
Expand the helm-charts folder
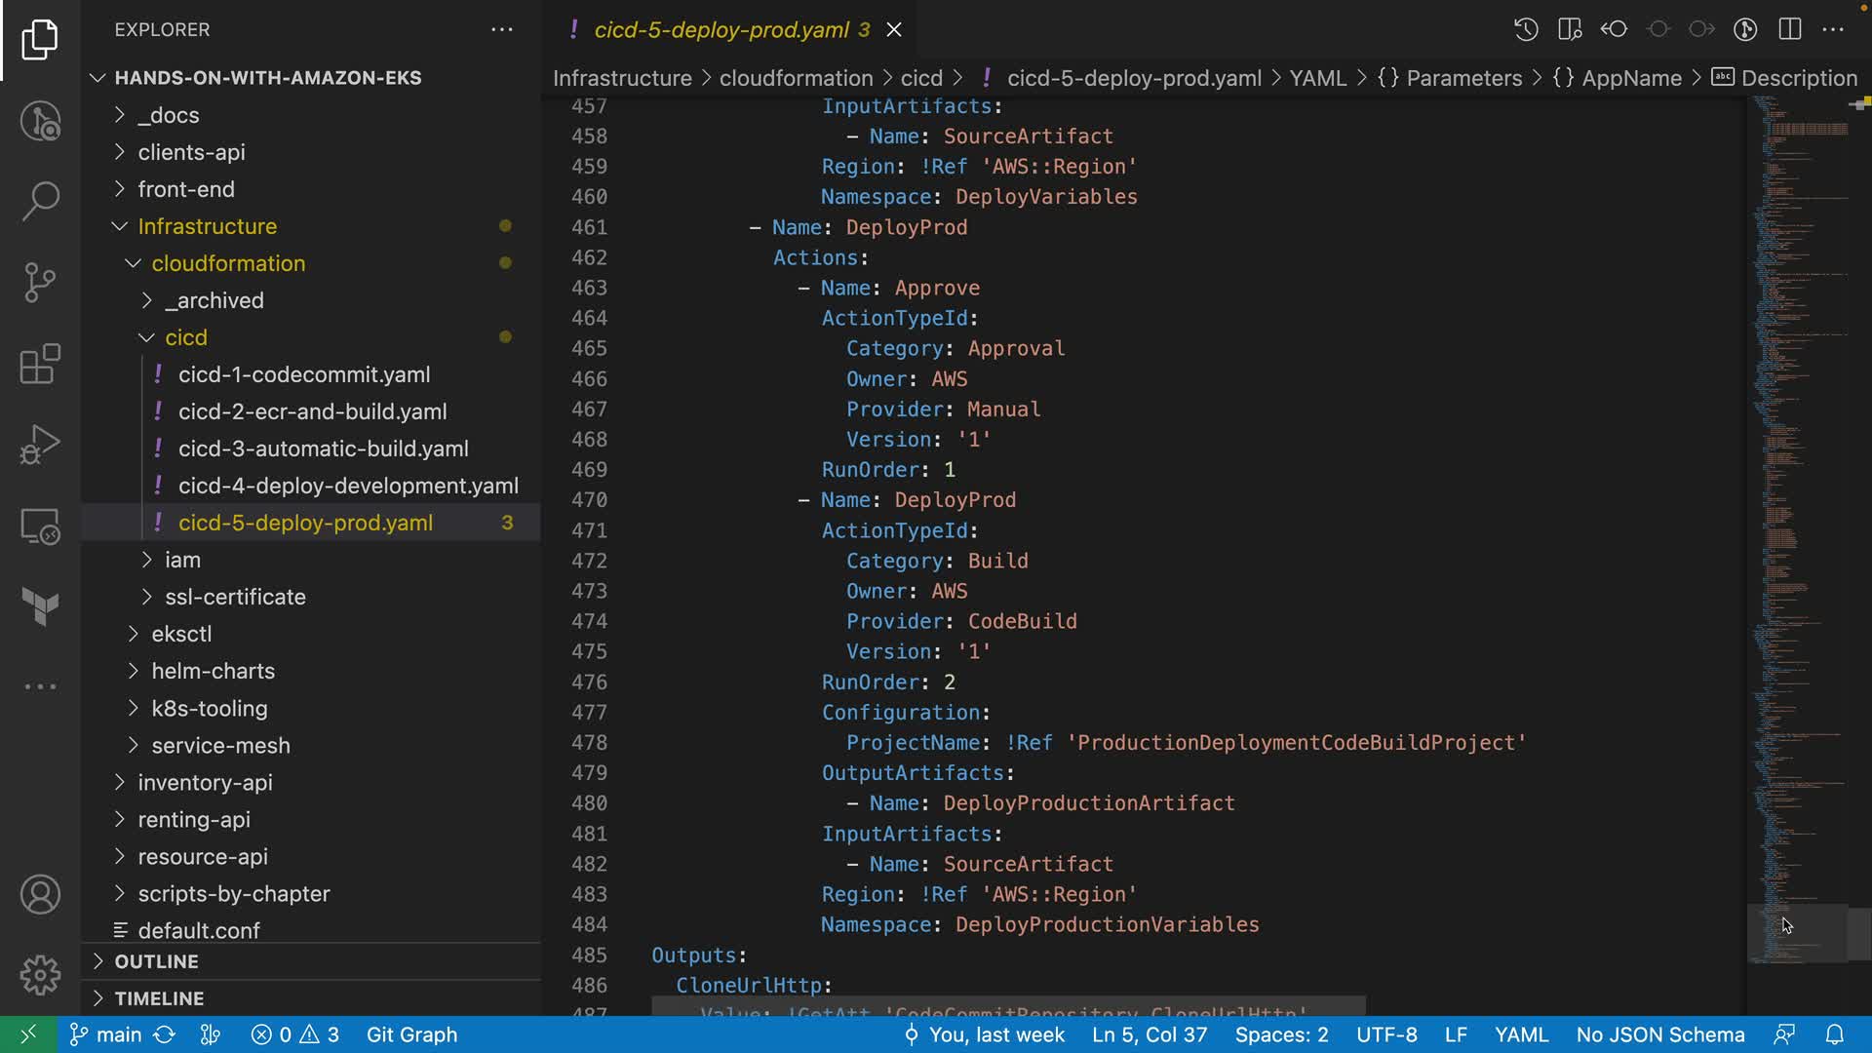pos(213,671)
